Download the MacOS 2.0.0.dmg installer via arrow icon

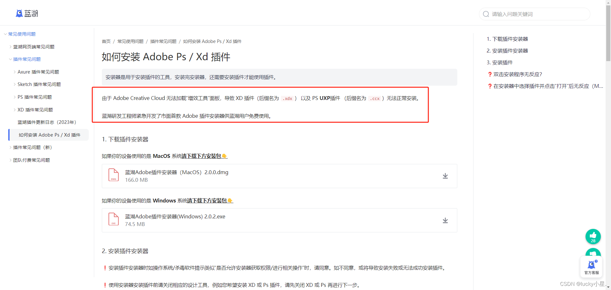(445, 176)
